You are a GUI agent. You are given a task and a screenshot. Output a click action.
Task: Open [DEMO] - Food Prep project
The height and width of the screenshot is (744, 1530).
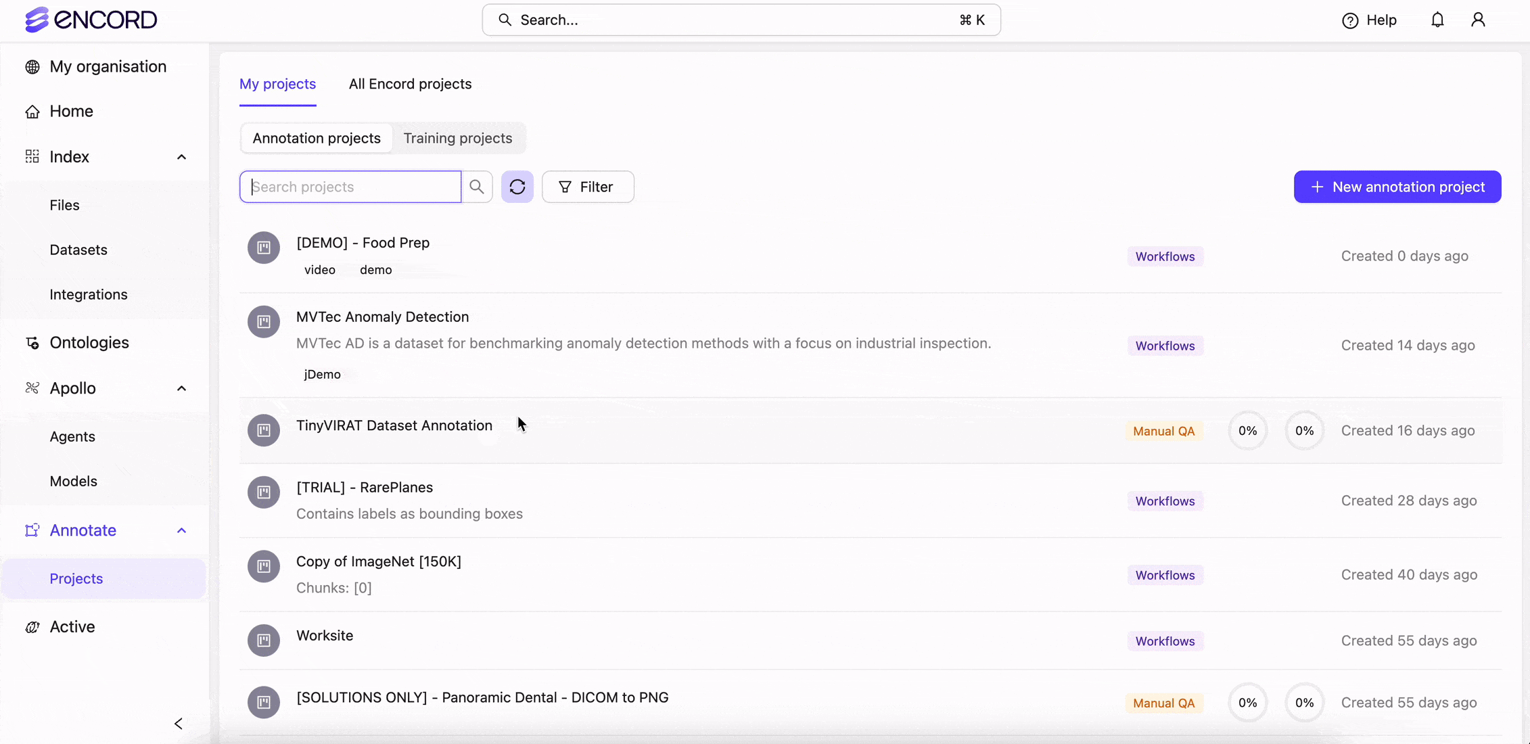click(363, 242)
